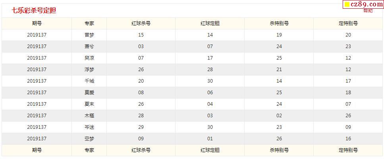Select the bottom 期号 footer header
384x159 pixels.
pos(37,150)
